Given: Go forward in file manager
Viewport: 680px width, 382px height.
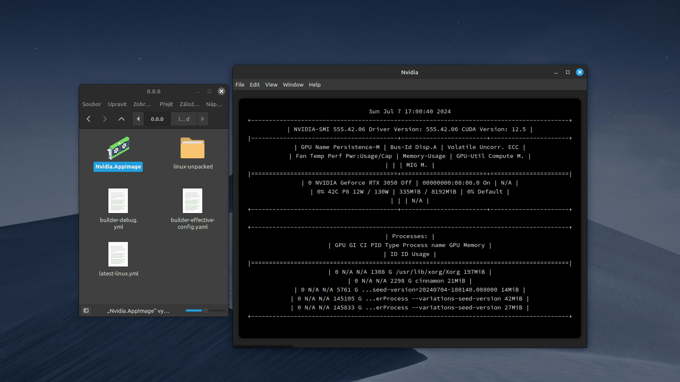Looking at the screenshot, I should [105, 119].
